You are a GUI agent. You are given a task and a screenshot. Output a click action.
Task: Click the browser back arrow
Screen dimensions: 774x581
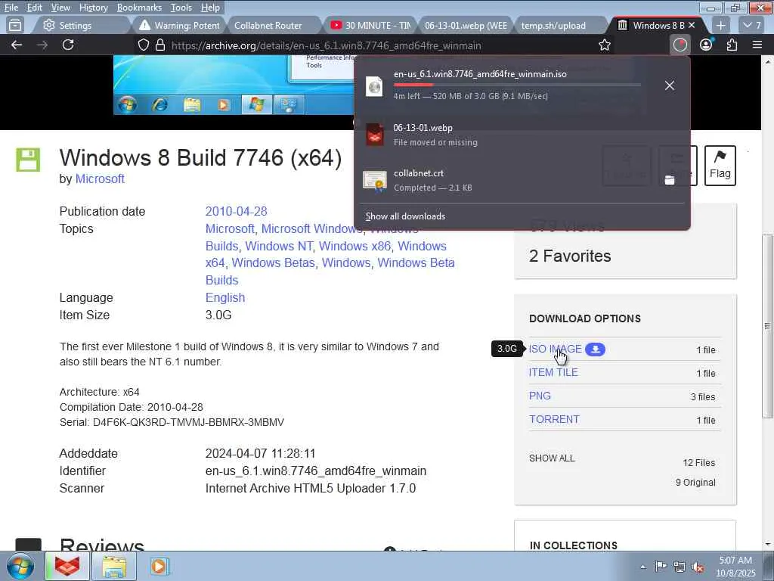point(17,45)
